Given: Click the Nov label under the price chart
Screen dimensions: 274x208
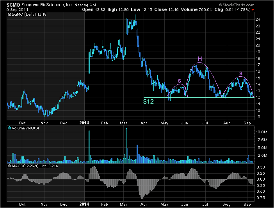Looking at the screenshot, I should pyautogui.click(x=44, y=123).
